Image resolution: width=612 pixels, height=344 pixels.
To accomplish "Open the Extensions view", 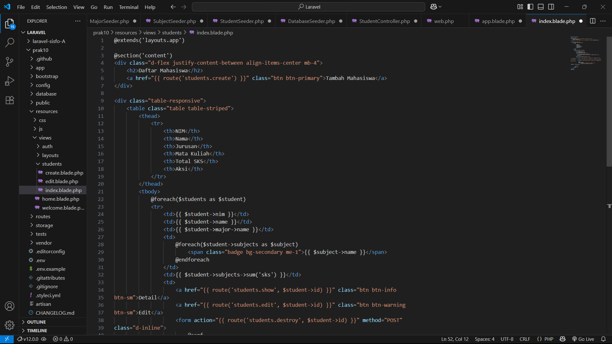I will coord(10,100).
